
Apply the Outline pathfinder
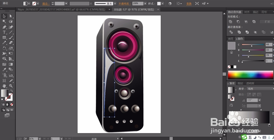pyautogui.click(x=263, y=32)
